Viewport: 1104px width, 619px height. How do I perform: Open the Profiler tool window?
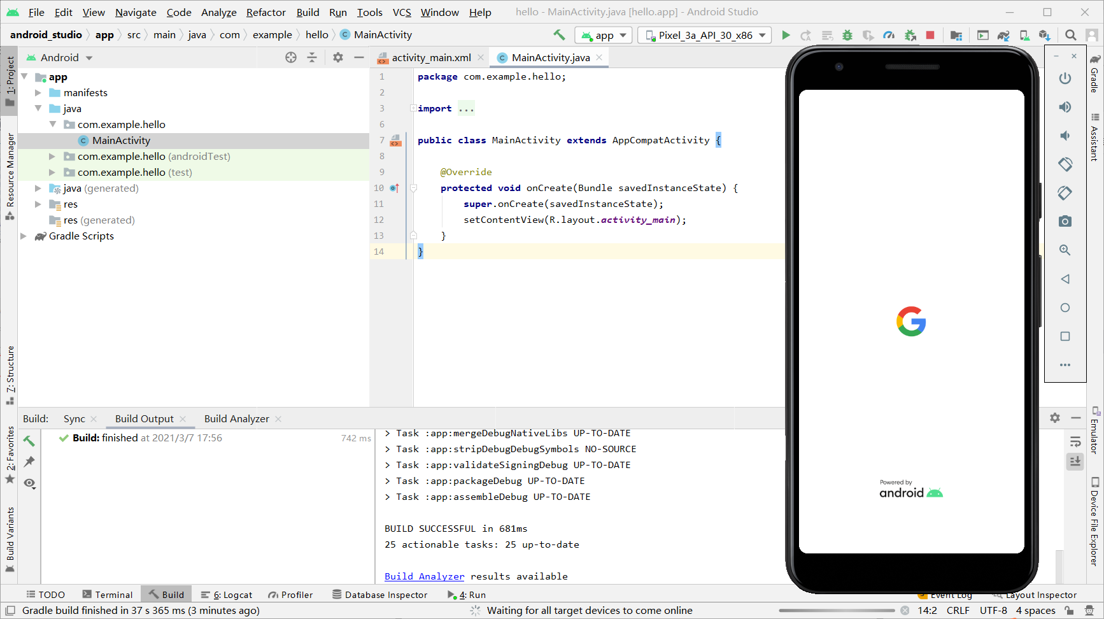click(x=290, y=594)
